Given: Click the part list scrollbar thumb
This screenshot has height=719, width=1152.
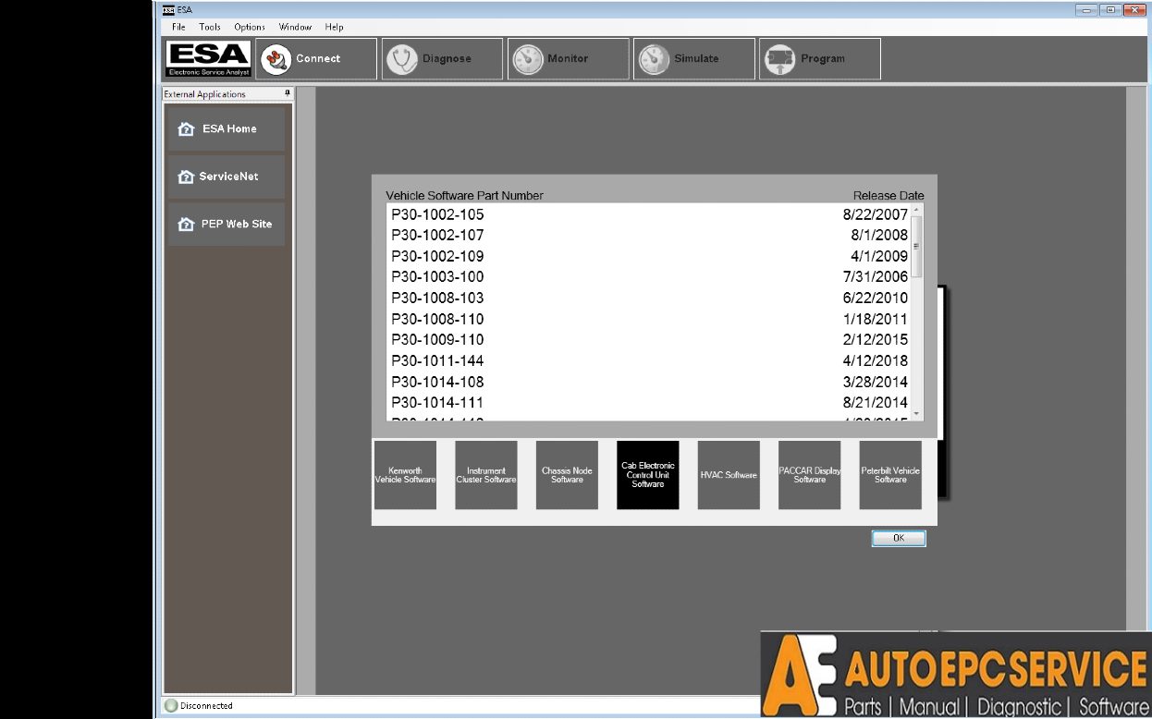Looking at the screenshot, I should tap(917, 247).
